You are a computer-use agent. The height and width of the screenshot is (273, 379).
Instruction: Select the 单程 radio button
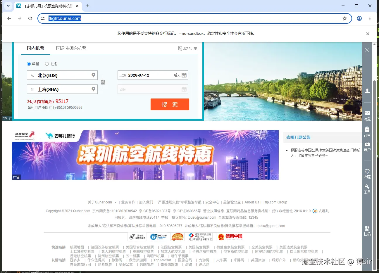[x=29, y=64]
